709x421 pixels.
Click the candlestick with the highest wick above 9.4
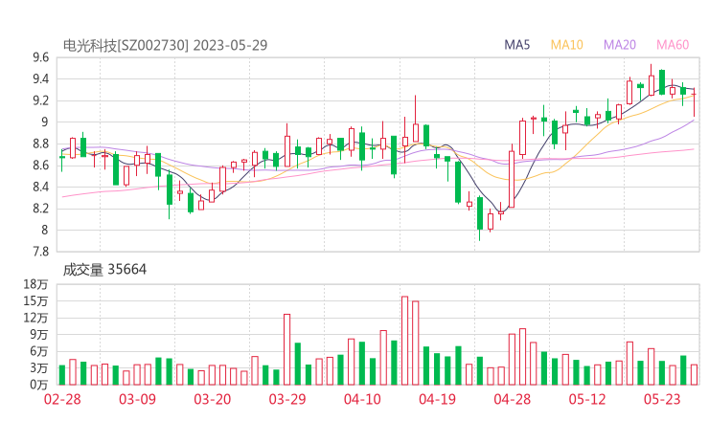(652, 80)
